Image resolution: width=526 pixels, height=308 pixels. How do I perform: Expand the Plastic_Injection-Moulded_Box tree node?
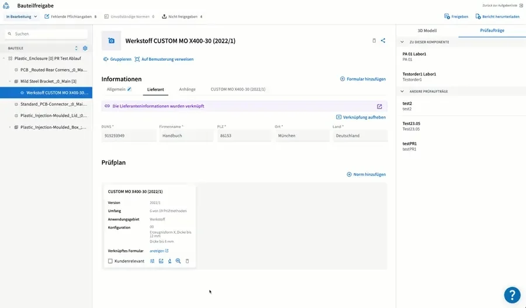pyautogui.click(x=10, y=127)
